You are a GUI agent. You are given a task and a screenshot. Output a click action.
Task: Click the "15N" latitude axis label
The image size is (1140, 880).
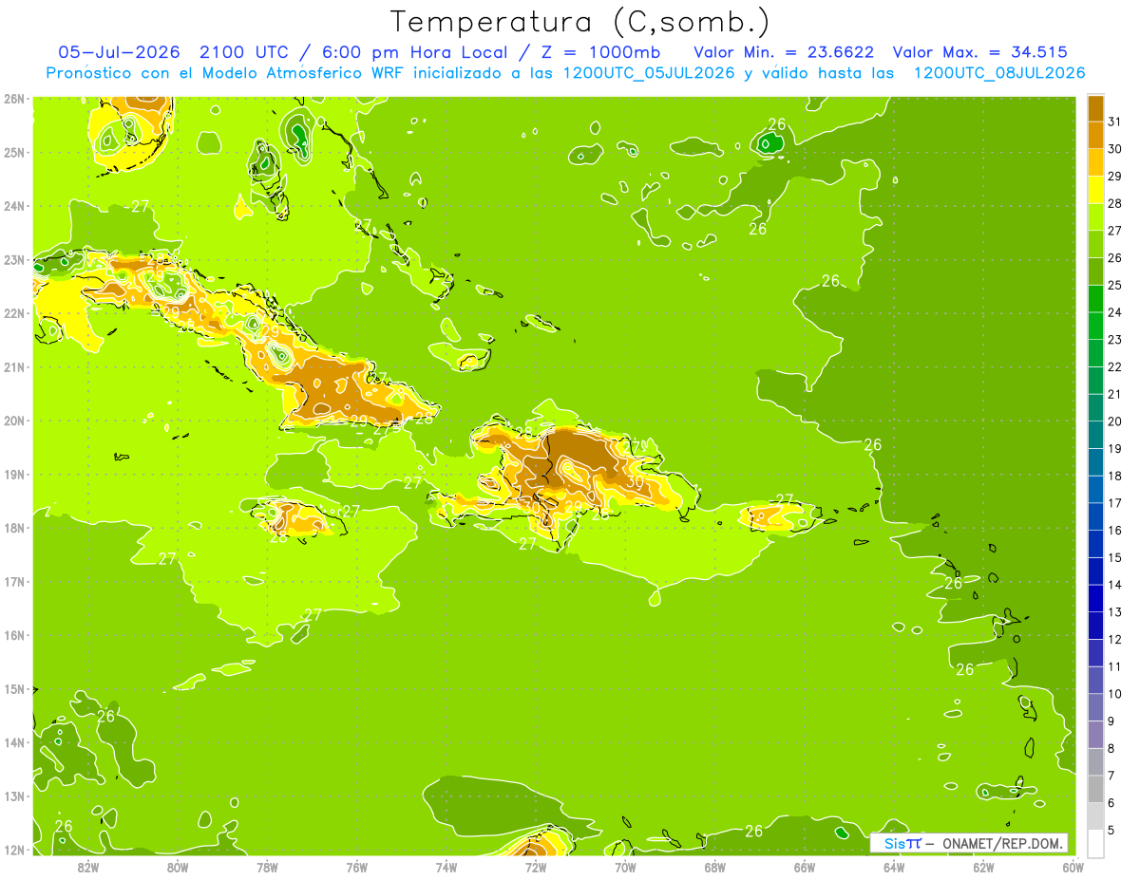pyautogui.click(x=14, y=688)
